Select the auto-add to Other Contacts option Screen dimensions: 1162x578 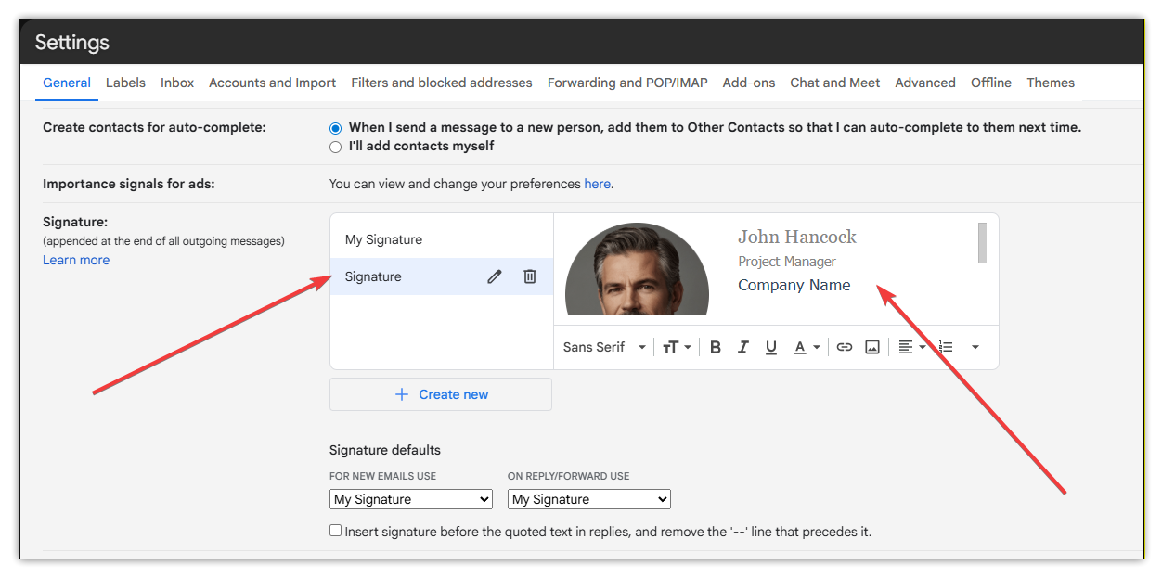tap(336, 128)
